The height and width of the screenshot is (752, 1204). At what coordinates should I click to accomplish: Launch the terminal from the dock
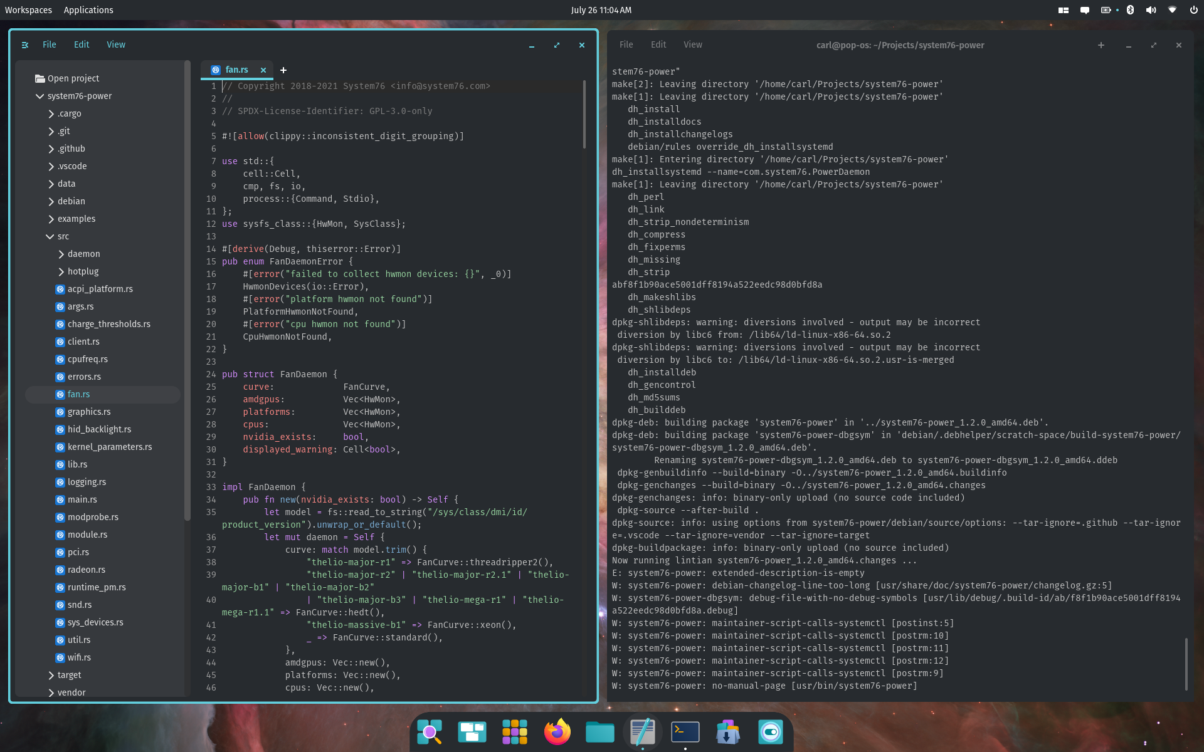click(685, 731)
